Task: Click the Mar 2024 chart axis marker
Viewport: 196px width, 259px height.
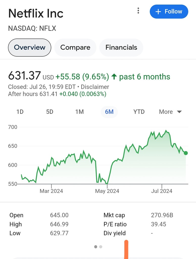Action: tap(51, 191)
